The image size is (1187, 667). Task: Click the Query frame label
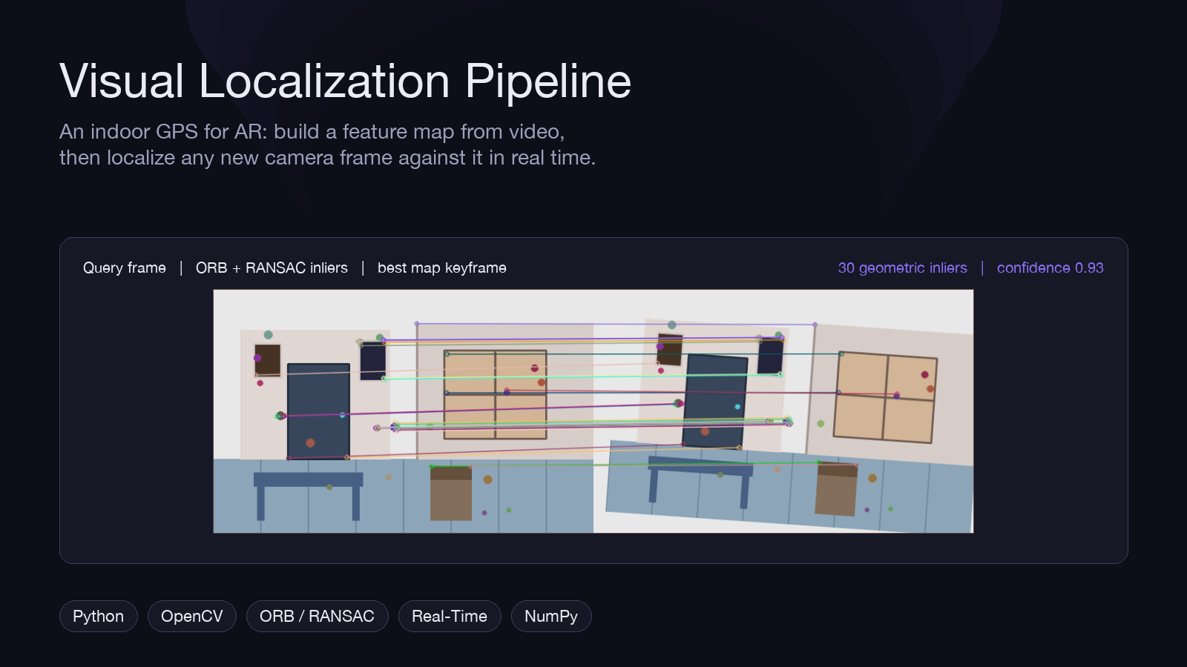[x=125, y=268]
